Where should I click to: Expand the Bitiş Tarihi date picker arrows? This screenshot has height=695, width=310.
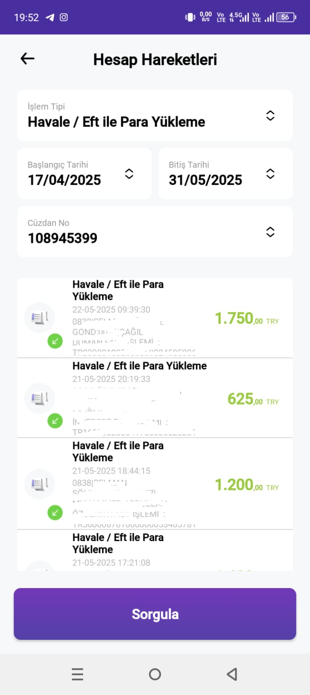coord(270,174)
